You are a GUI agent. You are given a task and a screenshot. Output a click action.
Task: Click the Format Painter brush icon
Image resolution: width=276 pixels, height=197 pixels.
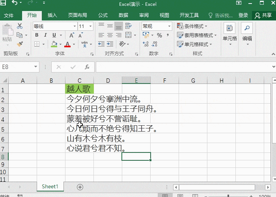coord(20,44)
